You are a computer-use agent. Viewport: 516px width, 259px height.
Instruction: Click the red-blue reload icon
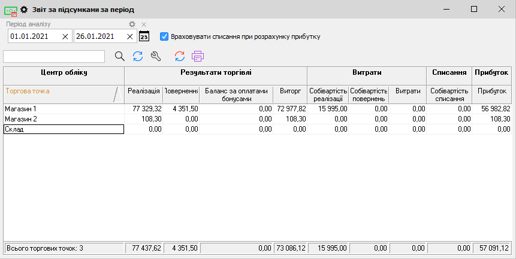pyautogui.click(x=180, y=56)
